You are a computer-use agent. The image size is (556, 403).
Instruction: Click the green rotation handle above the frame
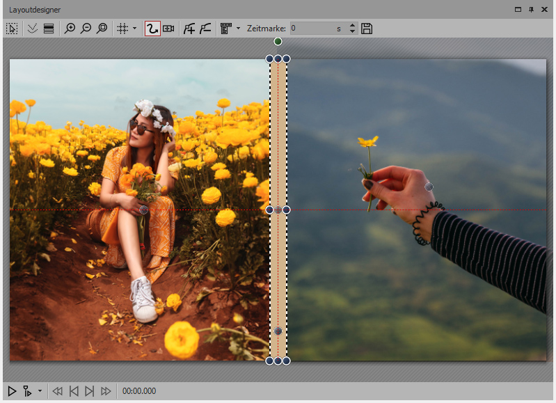(278, 42)
